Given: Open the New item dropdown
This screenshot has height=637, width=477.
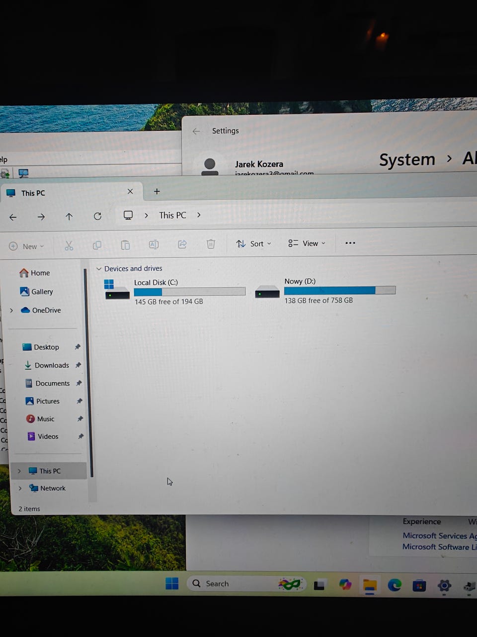Looking at the screenshot, I should pos(26,246).
